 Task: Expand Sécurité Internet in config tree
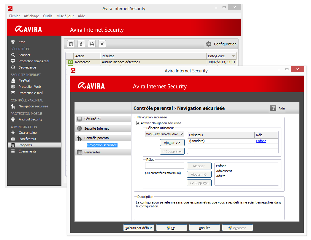[103, 128]
